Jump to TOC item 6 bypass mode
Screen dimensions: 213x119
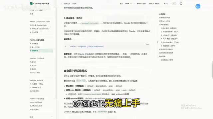click(x=168, y=46)
